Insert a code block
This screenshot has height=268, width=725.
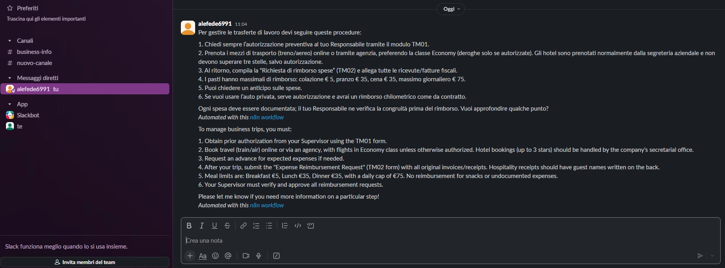(311, 226)
